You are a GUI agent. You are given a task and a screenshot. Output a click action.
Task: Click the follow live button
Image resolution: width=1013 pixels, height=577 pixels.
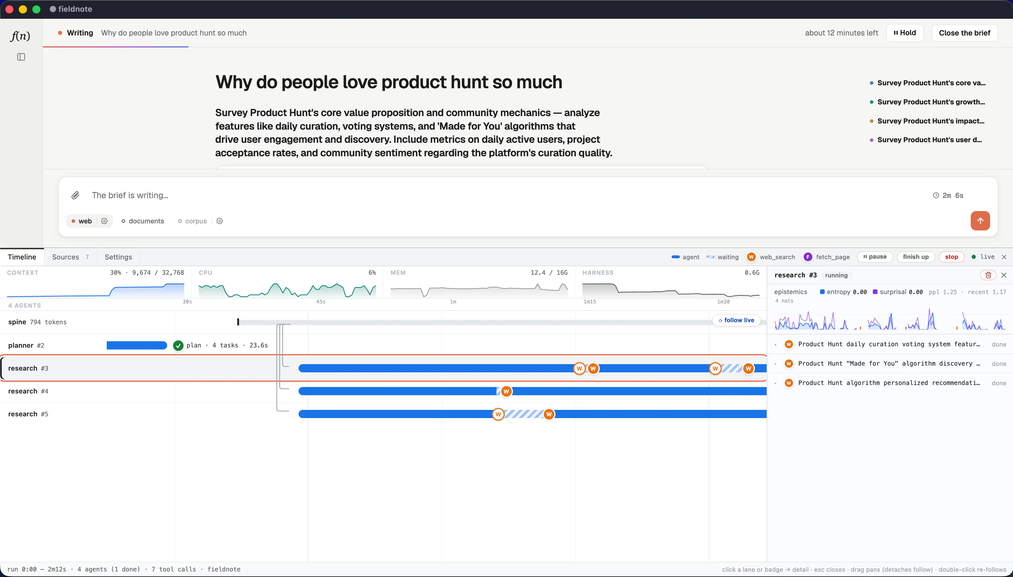(736, 320)
